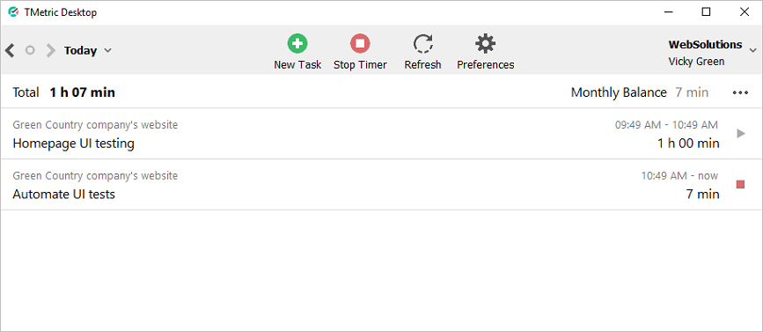Open the Today date dropdown
This screenshot has height=332, width=763.
(x=88, y=50)
